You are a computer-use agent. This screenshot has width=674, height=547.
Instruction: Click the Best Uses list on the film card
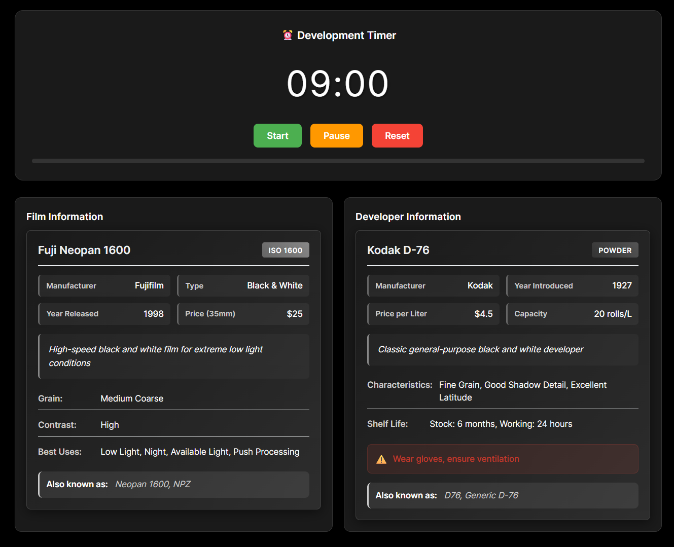173,451
